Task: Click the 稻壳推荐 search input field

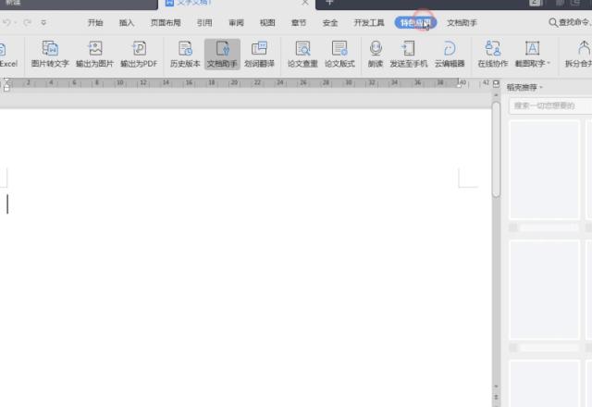Action: 550,105
